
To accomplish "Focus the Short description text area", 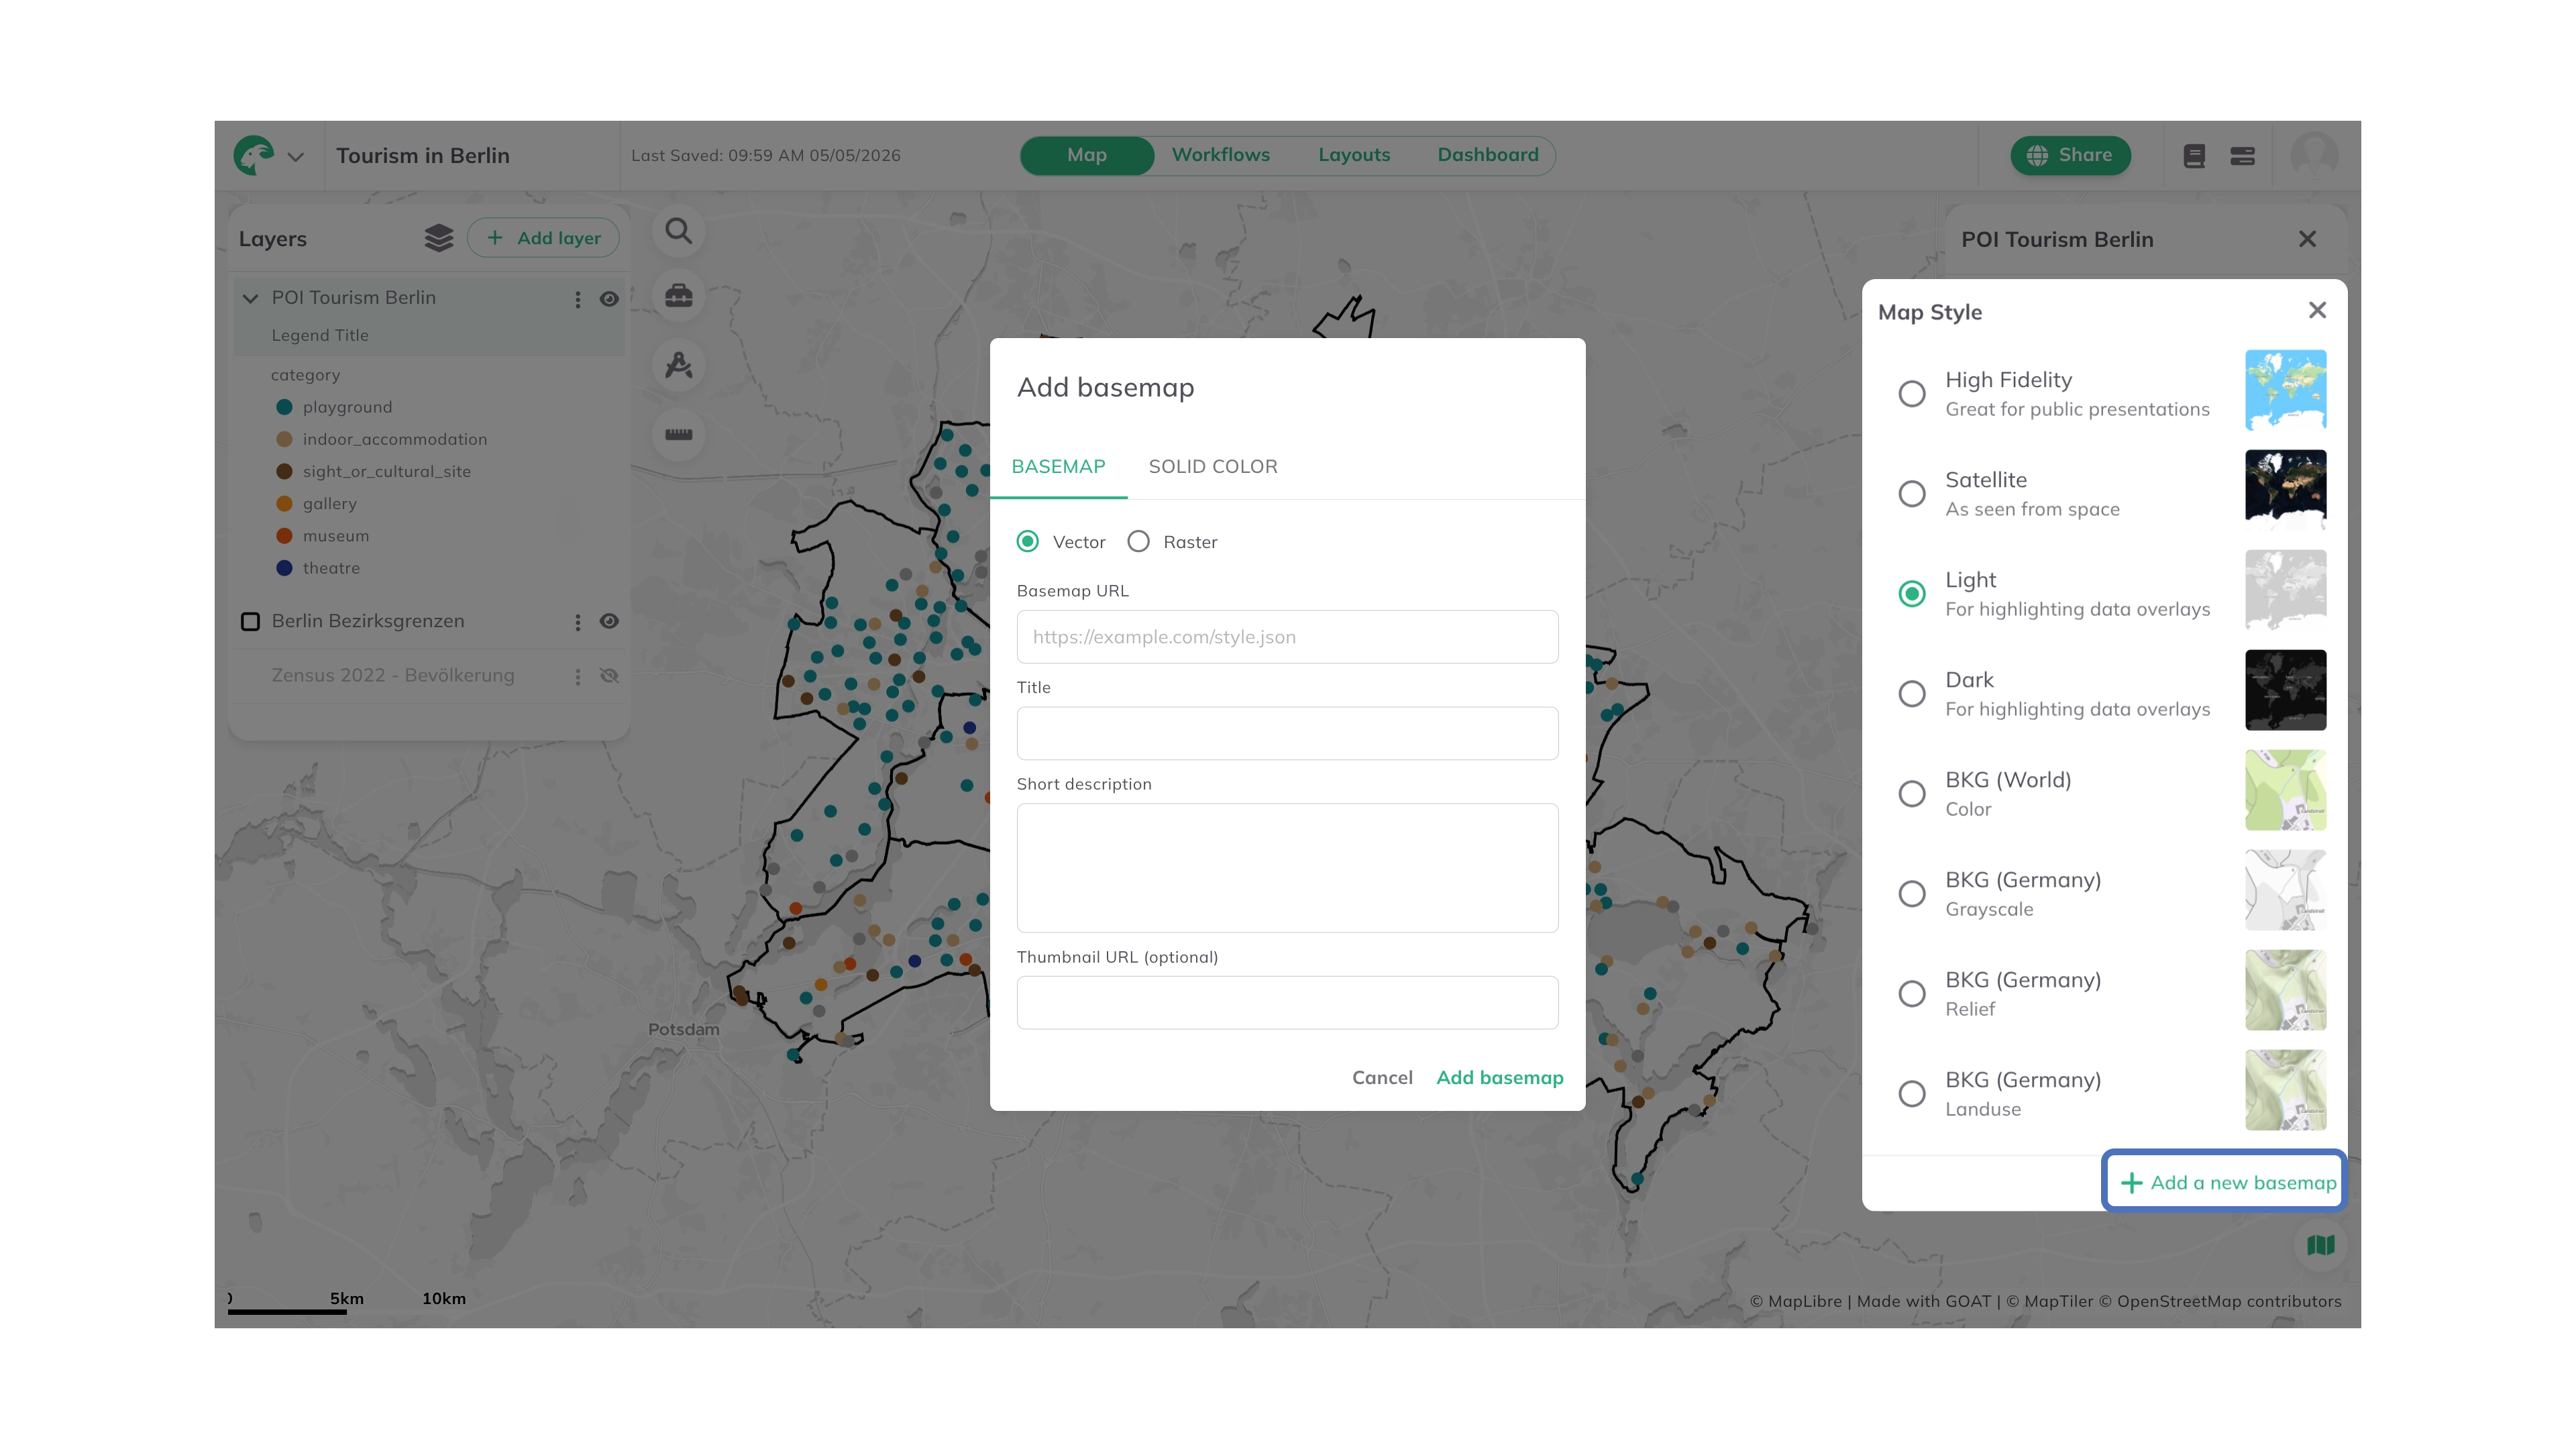I will tap(1287, 869).
